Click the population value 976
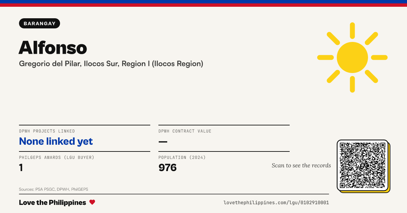 coord(168,167)
